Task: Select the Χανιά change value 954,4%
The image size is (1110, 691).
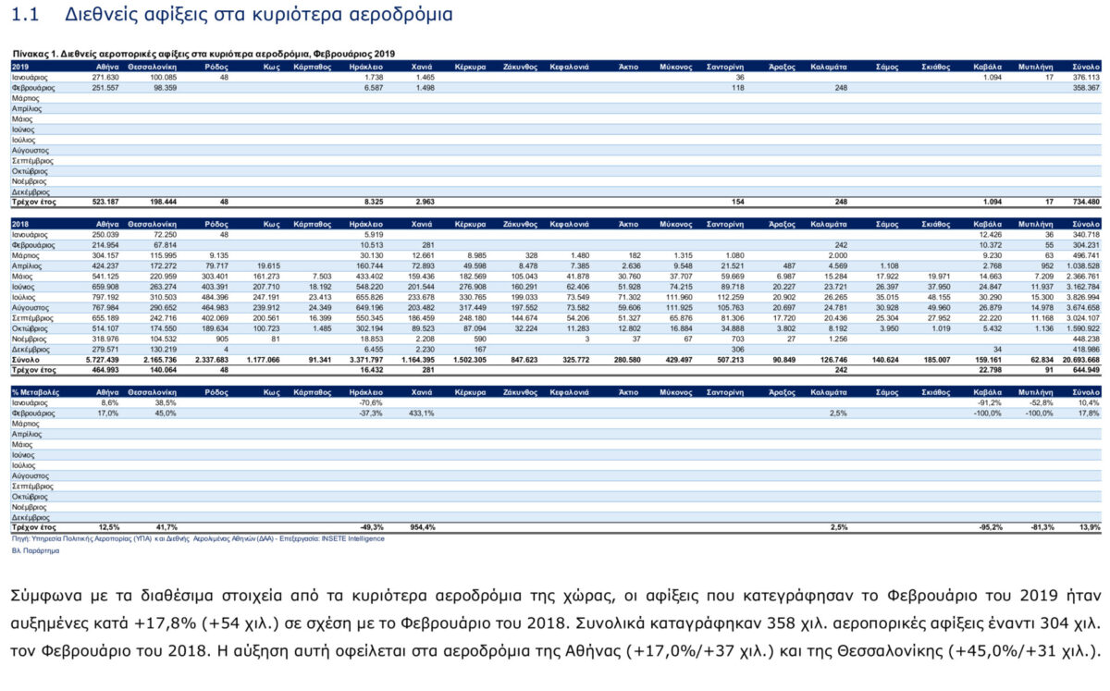Action: [x=421, y=527]
